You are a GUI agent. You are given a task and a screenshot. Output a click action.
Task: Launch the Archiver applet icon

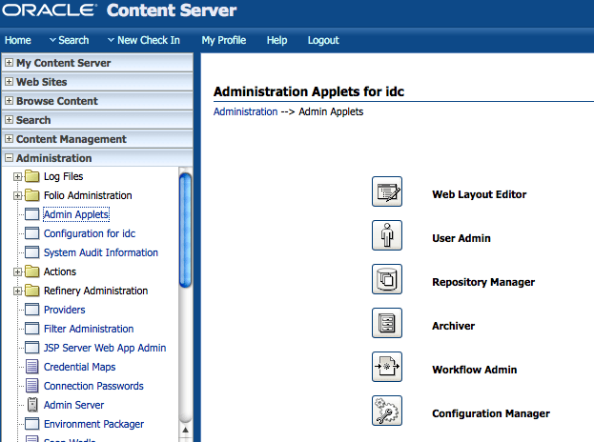coord(386,324)
